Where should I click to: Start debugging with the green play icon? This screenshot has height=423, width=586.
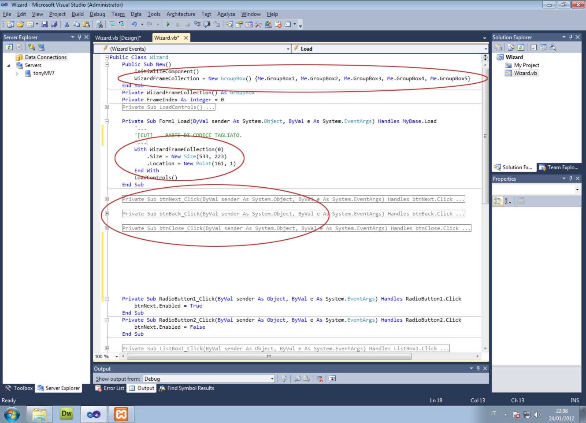[168, 24]
